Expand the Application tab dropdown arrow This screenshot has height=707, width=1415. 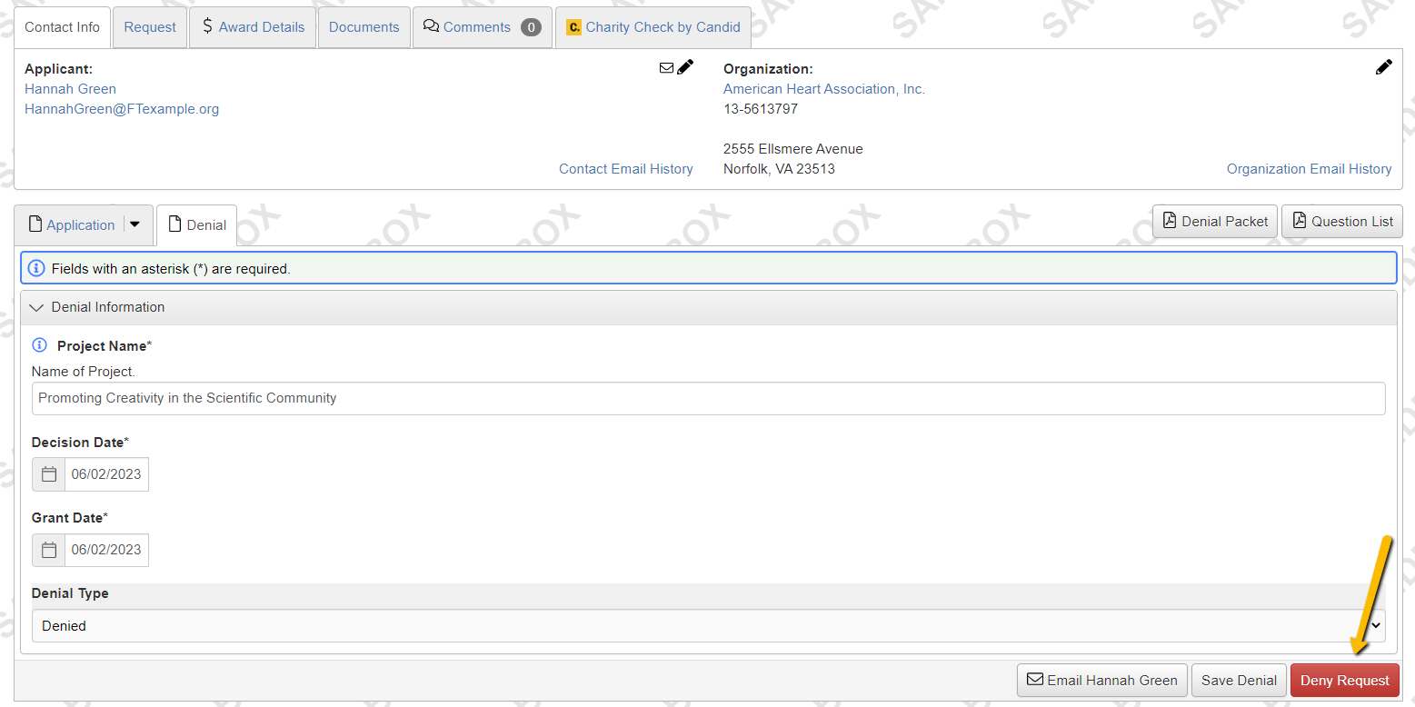pos(132,224)
